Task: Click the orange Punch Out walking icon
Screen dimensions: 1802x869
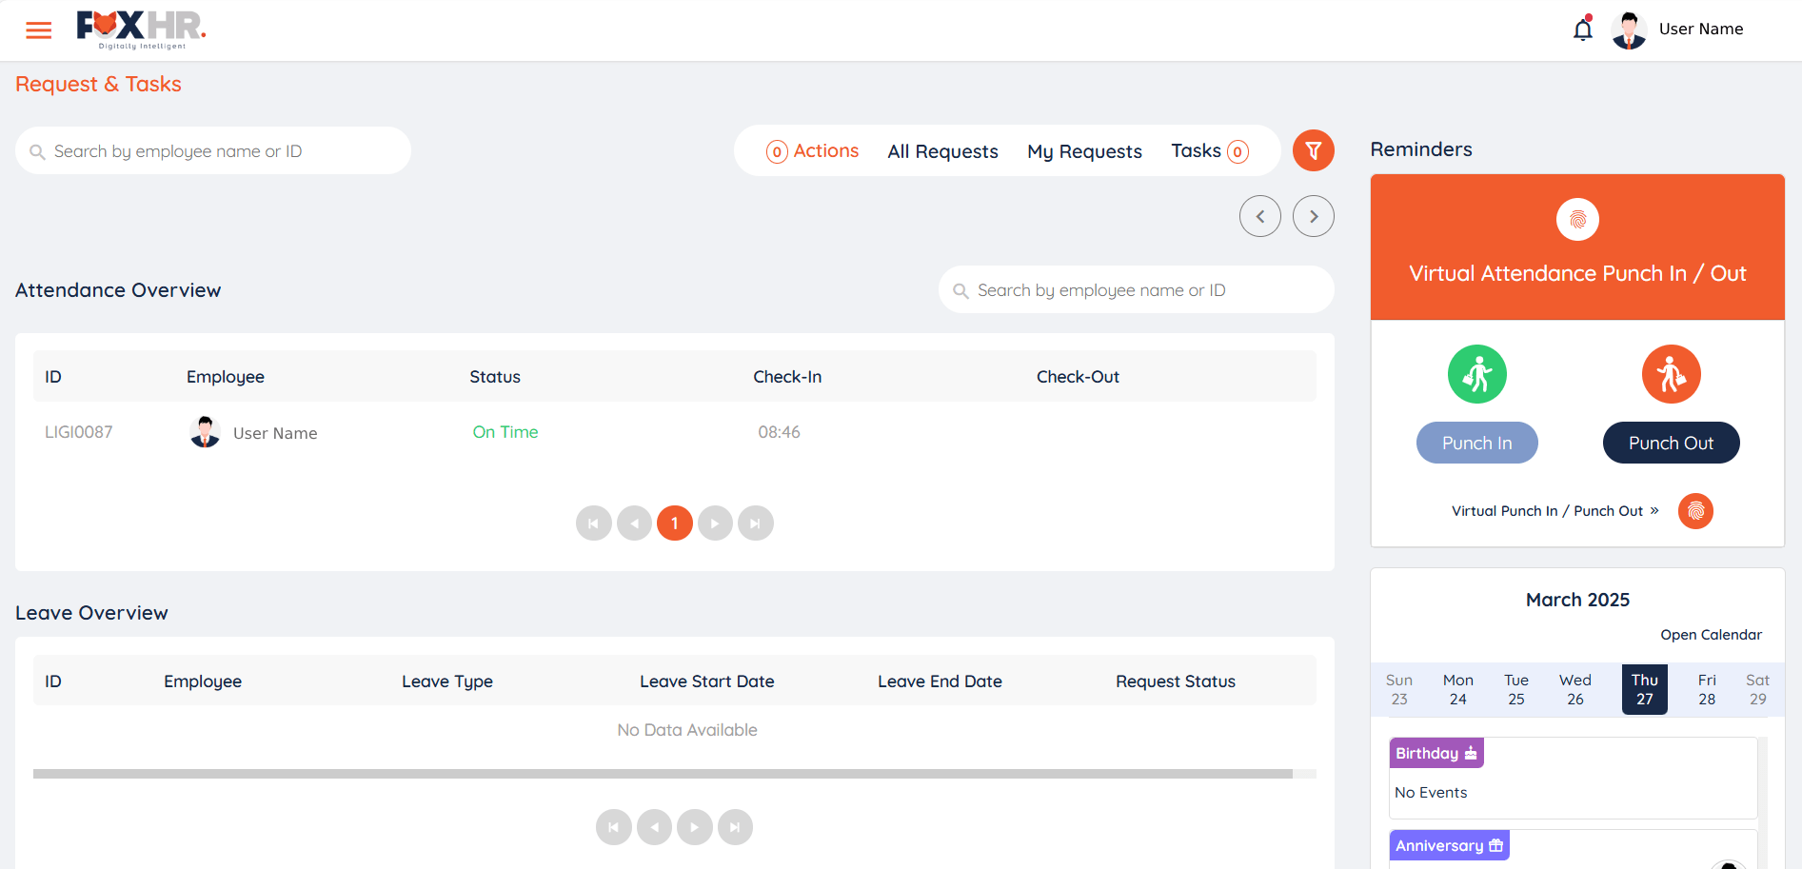Action: coord(1671,374)
